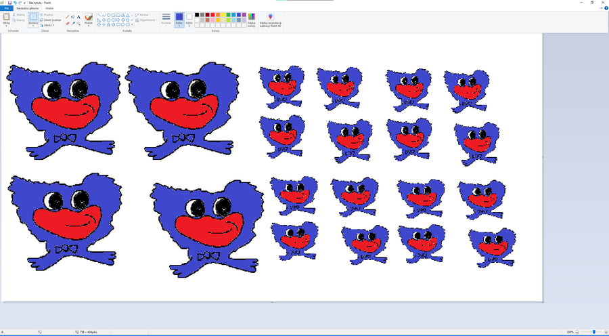Click the Wytnij cut button
Image resolution: width=609 pixels, height=336 pixels.
click(19, 15)
